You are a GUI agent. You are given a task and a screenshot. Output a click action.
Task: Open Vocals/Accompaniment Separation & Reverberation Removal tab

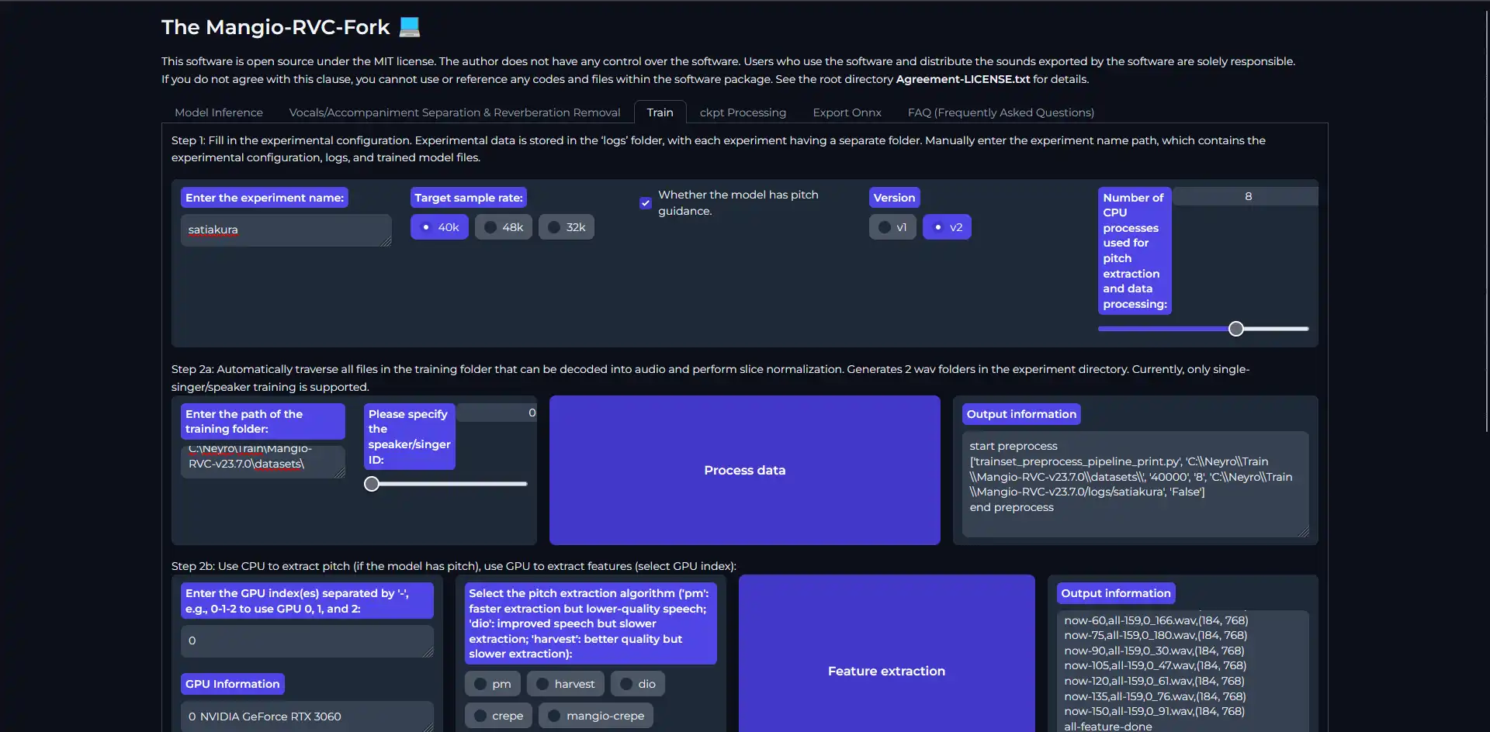pyautogui.click(x=455, y=112)
